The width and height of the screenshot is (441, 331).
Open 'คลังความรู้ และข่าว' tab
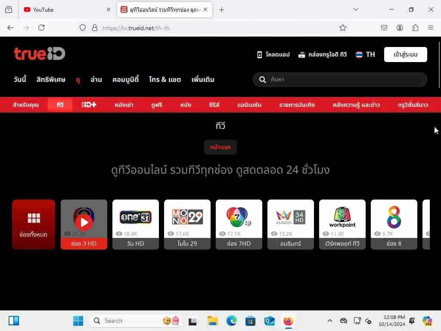click(356, 105)
